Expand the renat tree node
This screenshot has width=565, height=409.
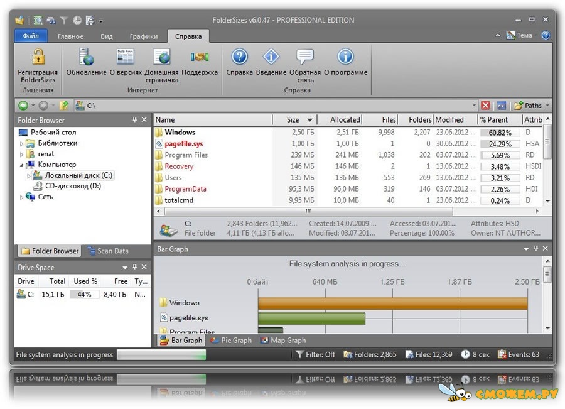21,155
